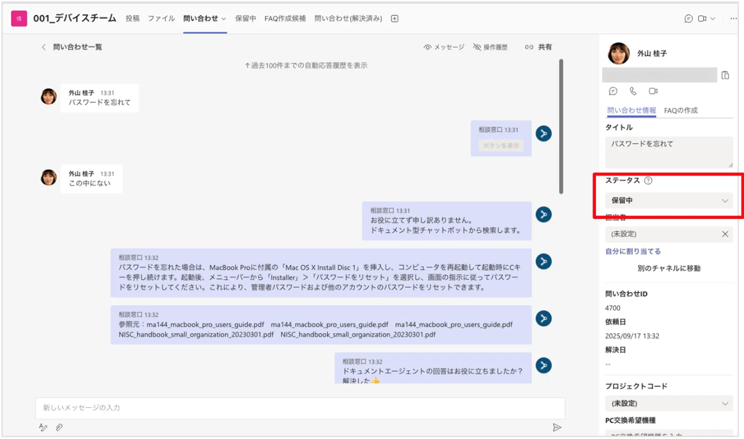
Task: Click the 001_デバイスチーム channel title
Action: [x=75, y=18]
